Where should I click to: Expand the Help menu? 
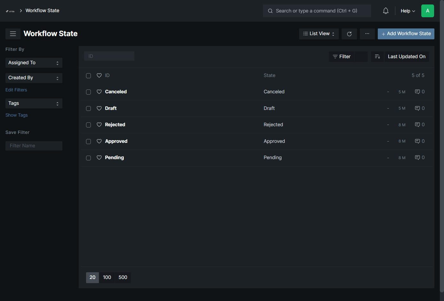pos(408,11)
